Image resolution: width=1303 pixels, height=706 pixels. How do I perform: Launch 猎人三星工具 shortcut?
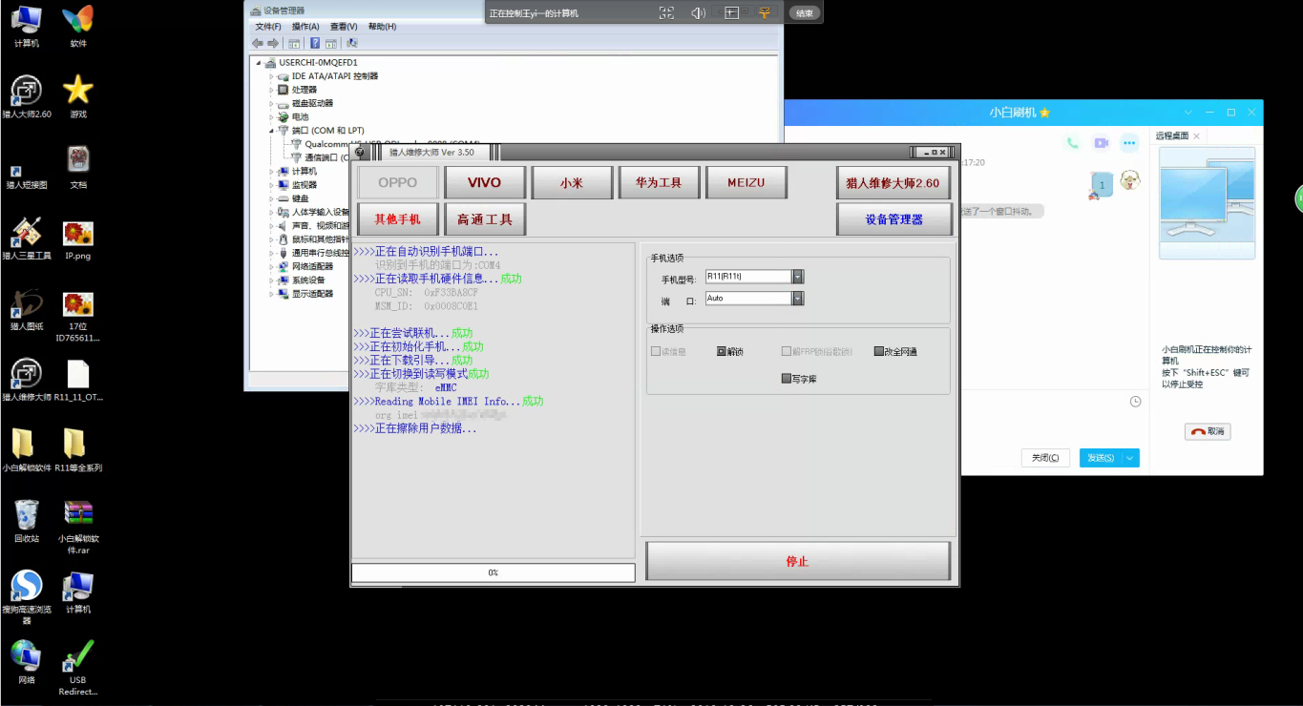(26, 238)
